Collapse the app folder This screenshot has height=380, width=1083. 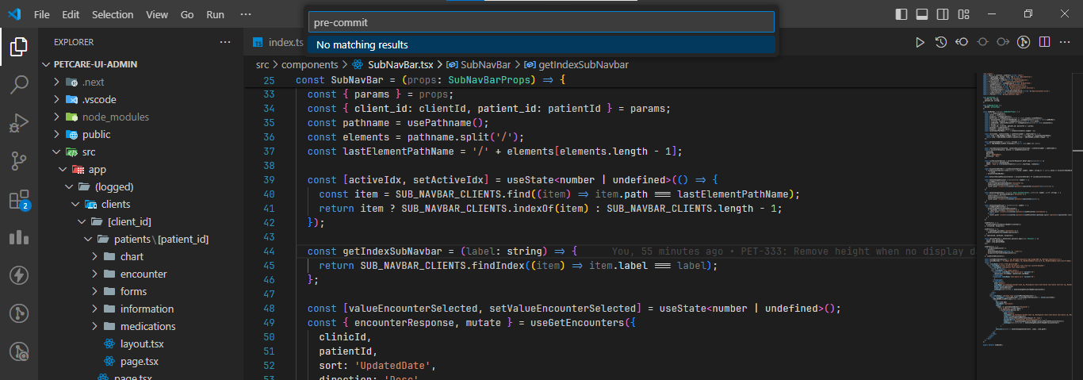(x=63, y=169)
